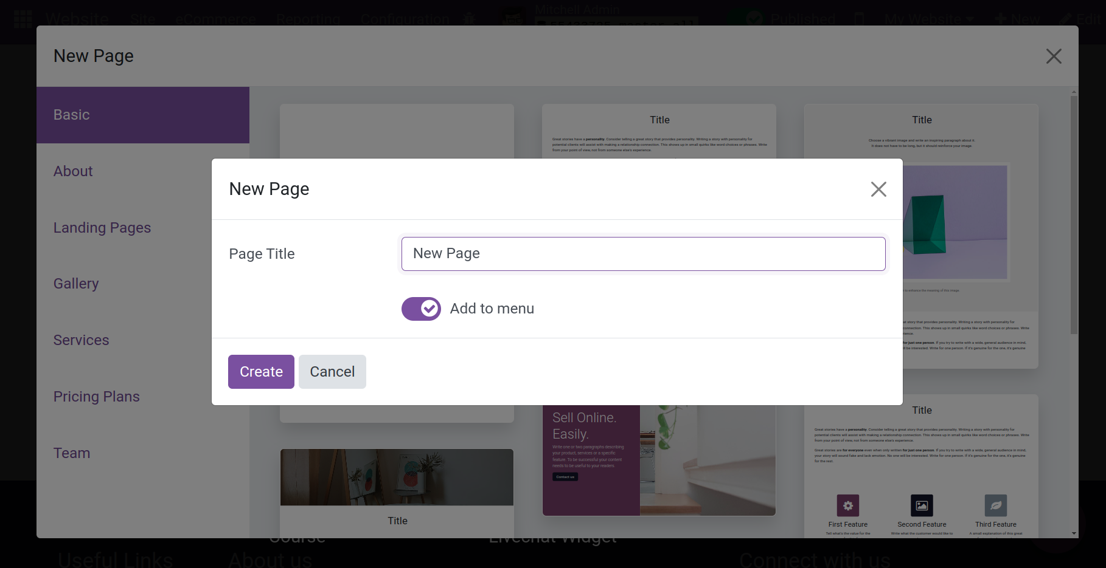Viewport: 1106px width, 568px height.
Task: Expand the My Website dropdown
Action: [x=928, y=19]
